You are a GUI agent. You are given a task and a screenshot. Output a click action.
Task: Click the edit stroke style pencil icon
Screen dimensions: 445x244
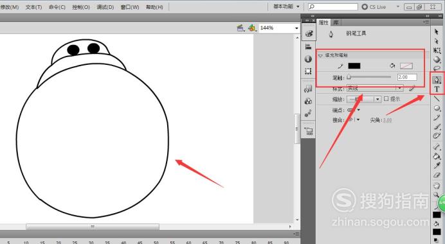pyautogui.click(x=412, y=89)
